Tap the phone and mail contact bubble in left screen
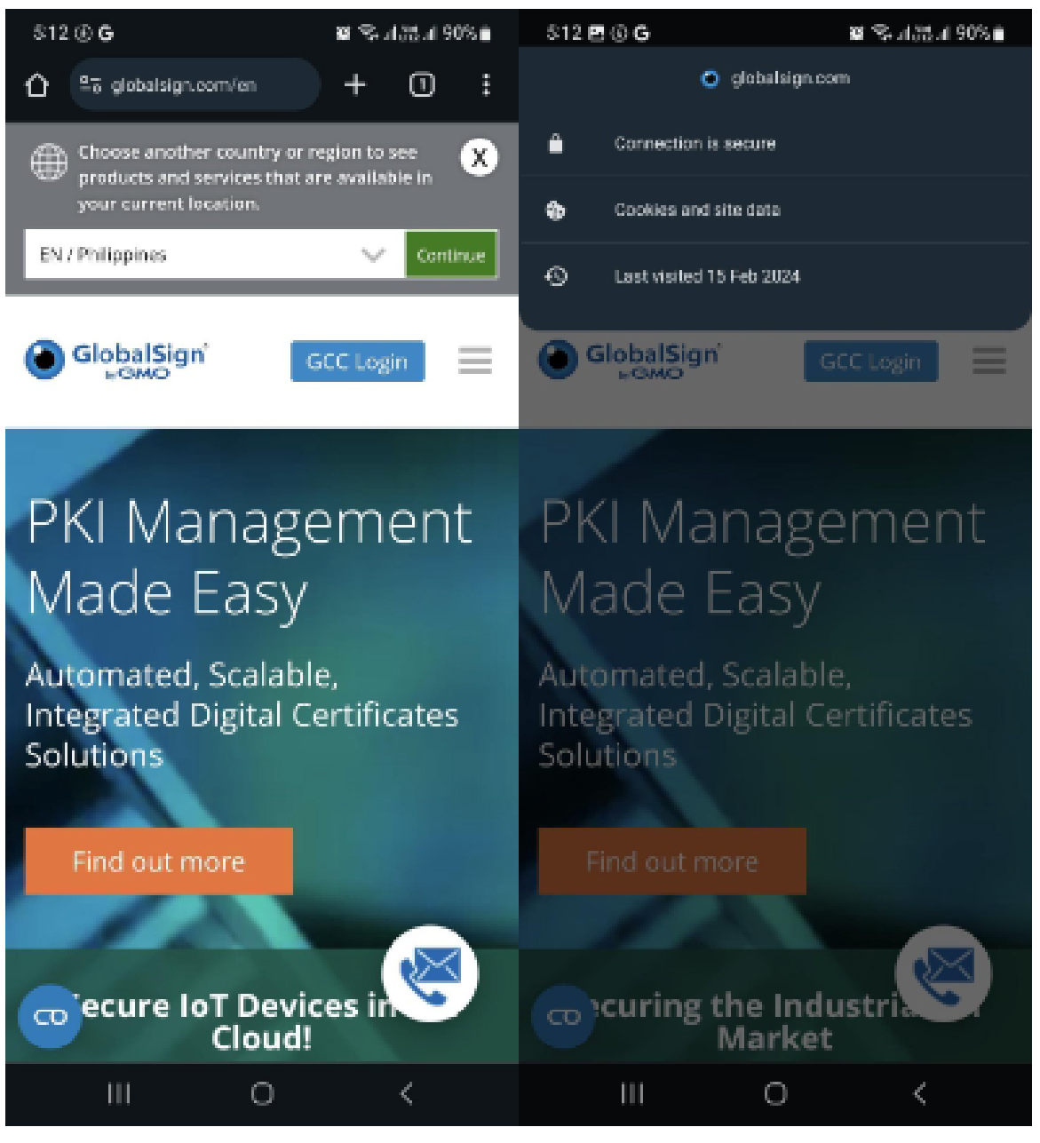The width and height of the screenshot is (1040, 1143). (430, 973)
